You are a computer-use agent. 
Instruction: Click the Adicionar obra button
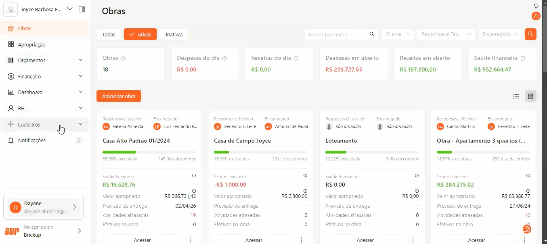(119, 96)
